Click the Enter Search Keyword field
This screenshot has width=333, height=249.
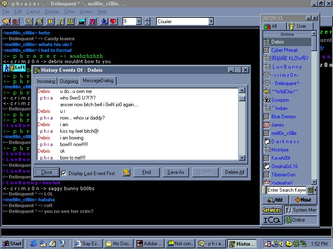click(x=286, y=190)
